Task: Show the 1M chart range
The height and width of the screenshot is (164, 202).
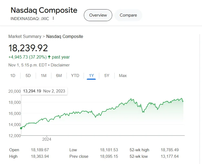Action: tap(44, 76)
